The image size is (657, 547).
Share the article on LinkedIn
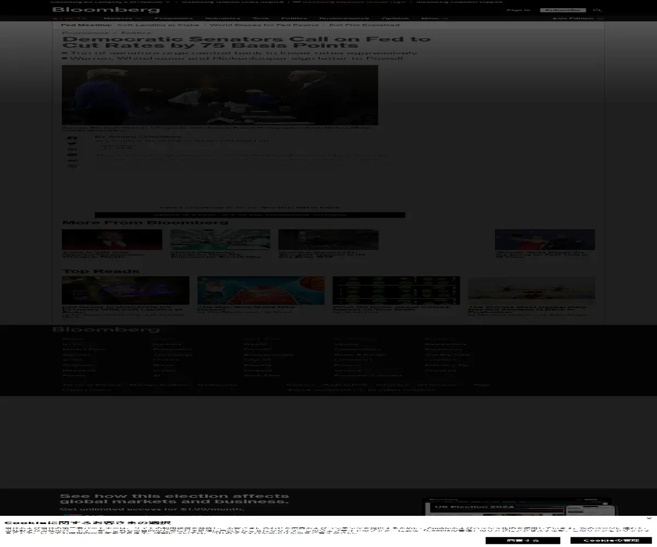[x=72, y=149]
